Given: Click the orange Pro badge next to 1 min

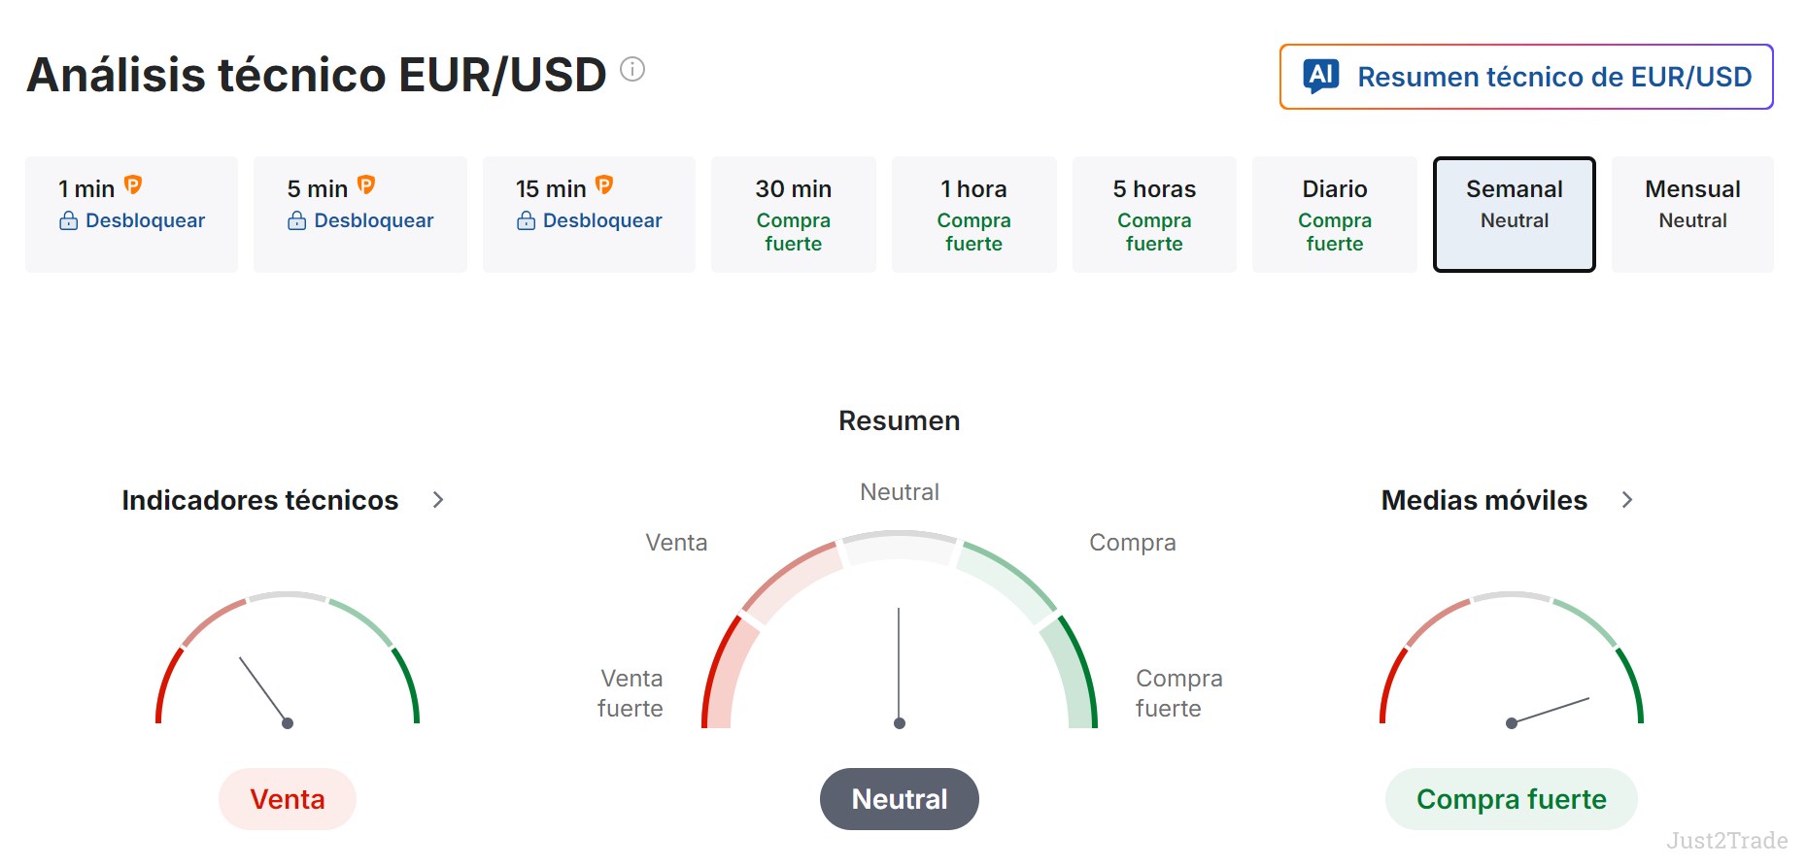Looking at the screenshot, I should (133, 184).
